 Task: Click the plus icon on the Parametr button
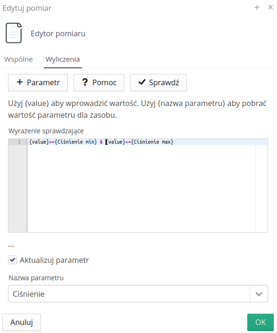20,82
